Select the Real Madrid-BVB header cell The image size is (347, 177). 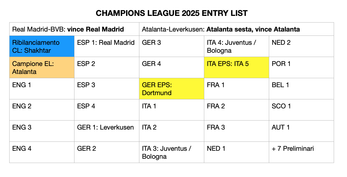point(74,29)
